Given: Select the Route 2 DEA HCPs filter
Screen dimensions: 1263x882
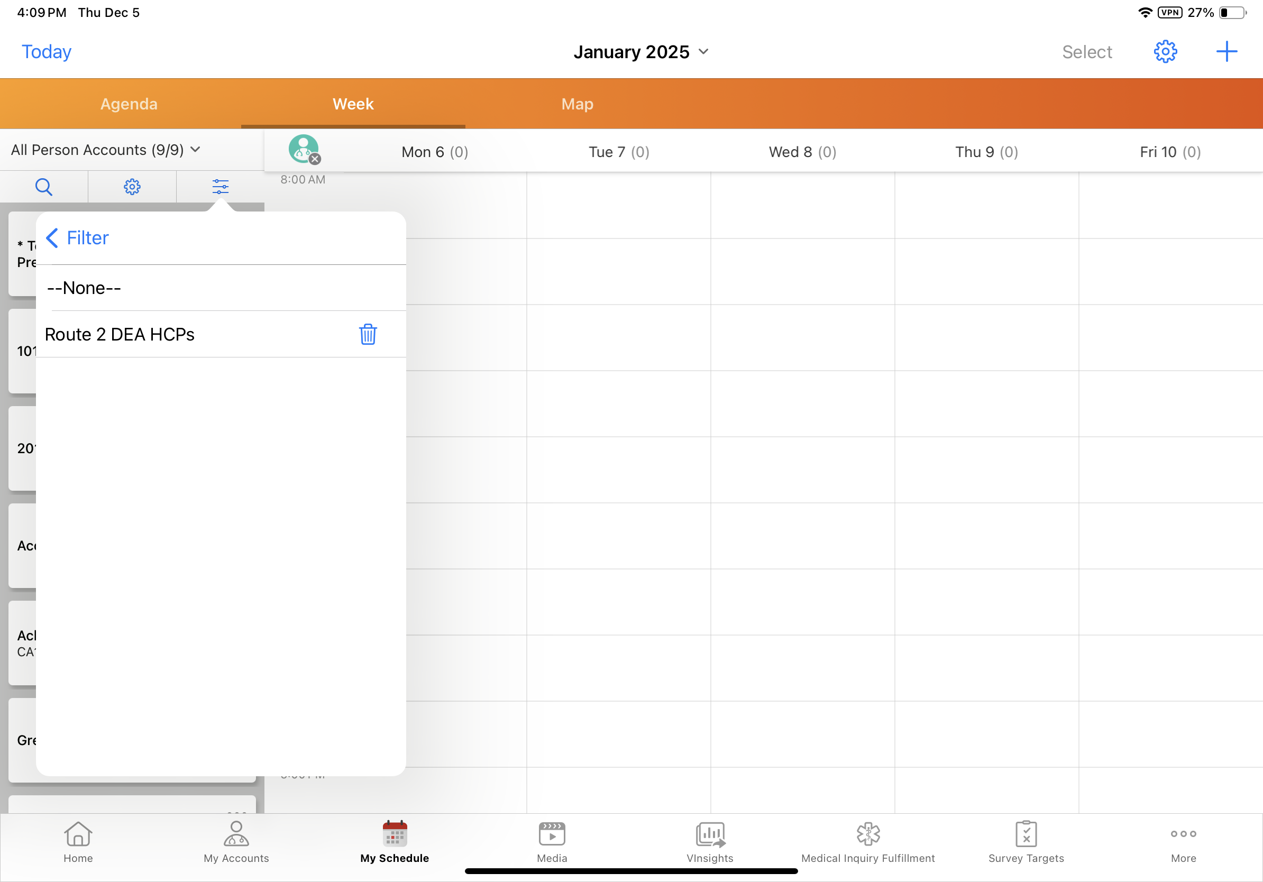Looking at the screenshot, I should pos(120,334).
